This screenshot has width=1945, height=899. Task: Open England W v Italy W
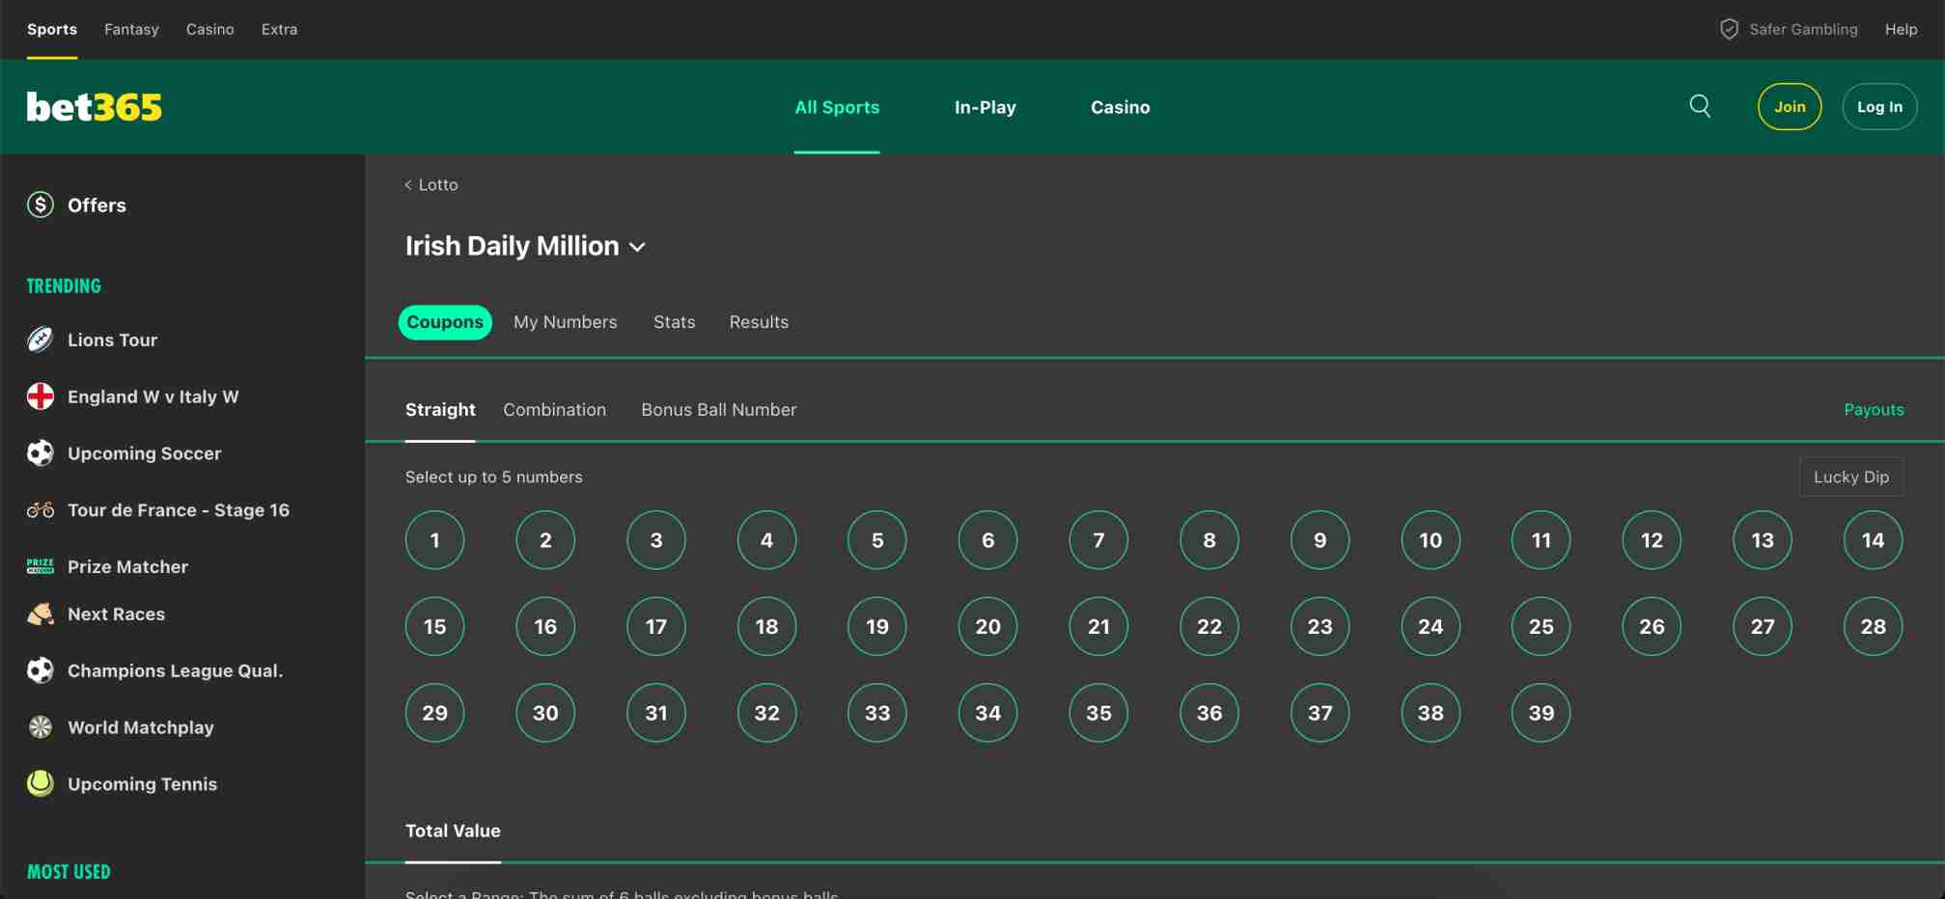pos(153,396)
